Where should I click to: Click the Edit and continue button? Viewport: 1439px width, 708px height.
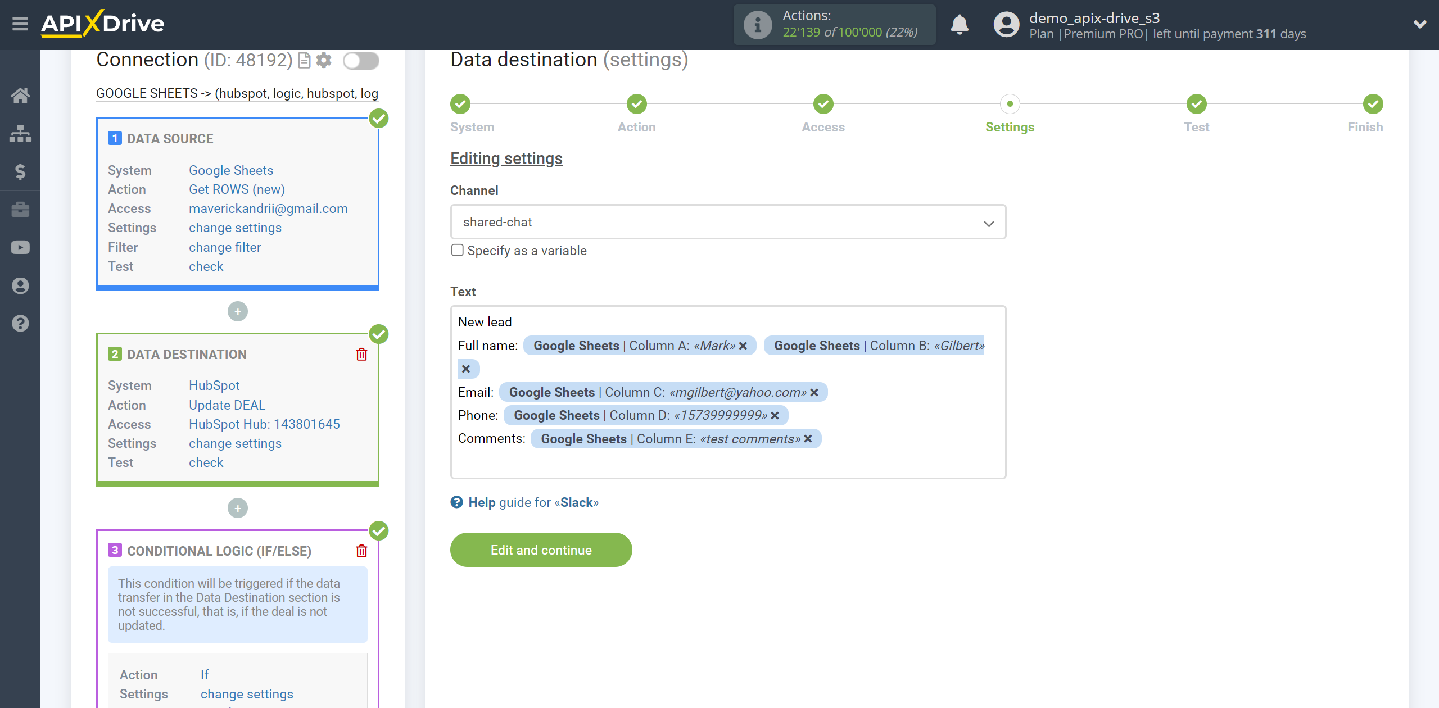coord(541,550)
